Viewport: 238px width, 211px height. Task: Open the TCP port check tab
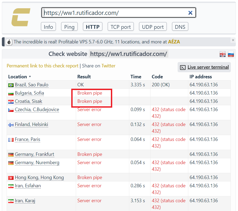click(121, 27)
